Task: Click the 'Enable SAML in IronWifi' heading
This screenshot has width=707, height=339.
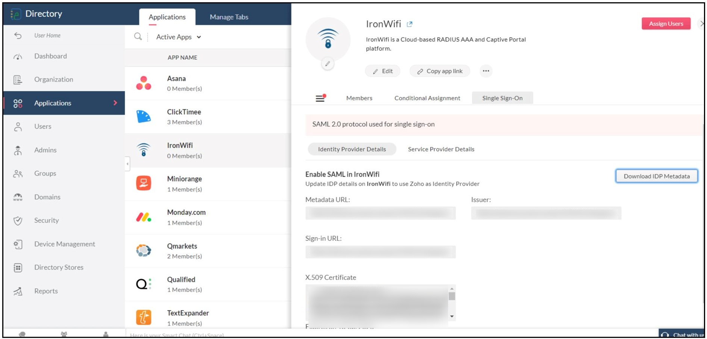Action: pyautogui.click(x=342, y=174)
